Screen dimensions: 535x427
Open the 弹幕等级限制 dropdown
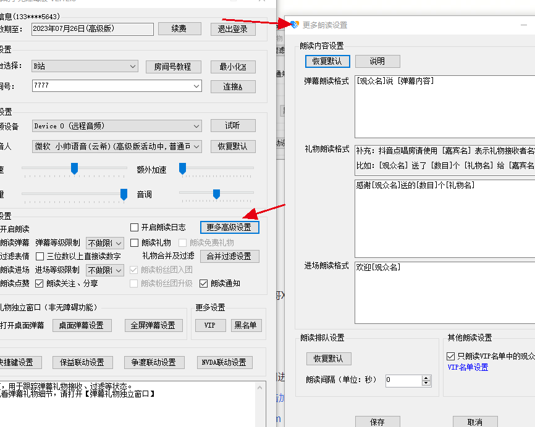[x=105, y=243]
